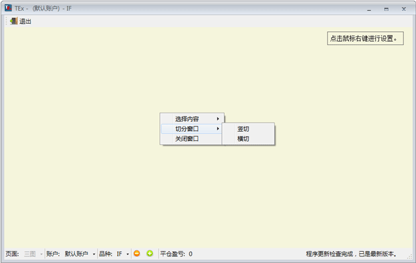This screenshot has width=416, height=263.
Task: Click the orange minus circle icon
Action: click(137, 254)
